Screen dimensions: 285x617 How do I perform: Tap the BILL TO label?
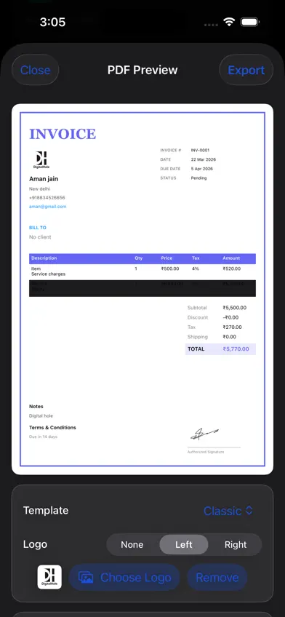click(38, 228)
